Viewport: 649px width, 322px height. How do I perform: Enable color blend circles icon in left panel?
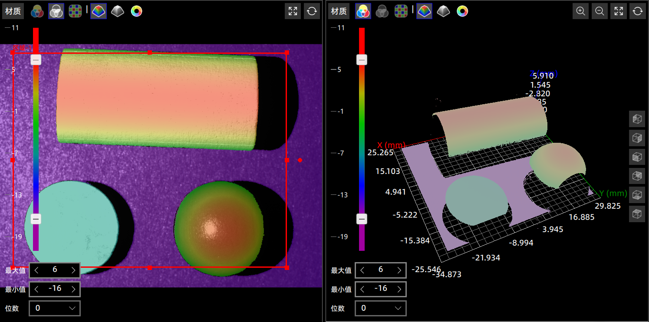coord(37,11)
